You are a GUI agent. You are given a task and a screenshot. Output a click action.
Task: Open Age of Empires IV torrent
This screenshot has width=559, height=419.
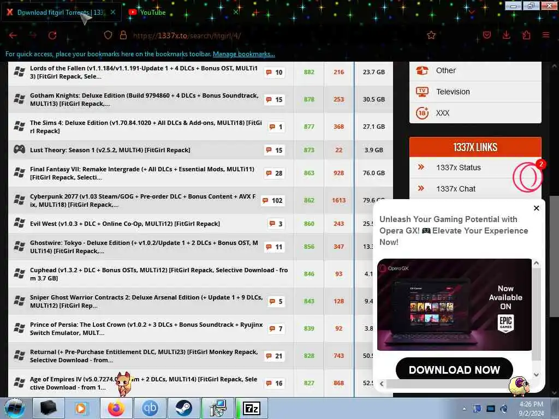144,383
